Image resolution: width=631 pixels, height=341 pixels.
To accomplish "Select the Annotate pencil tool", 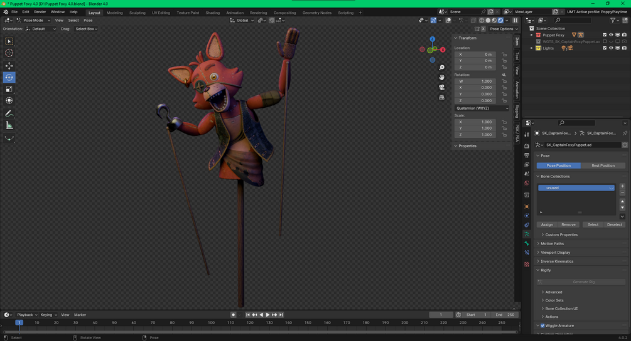I will coord(9,113).
